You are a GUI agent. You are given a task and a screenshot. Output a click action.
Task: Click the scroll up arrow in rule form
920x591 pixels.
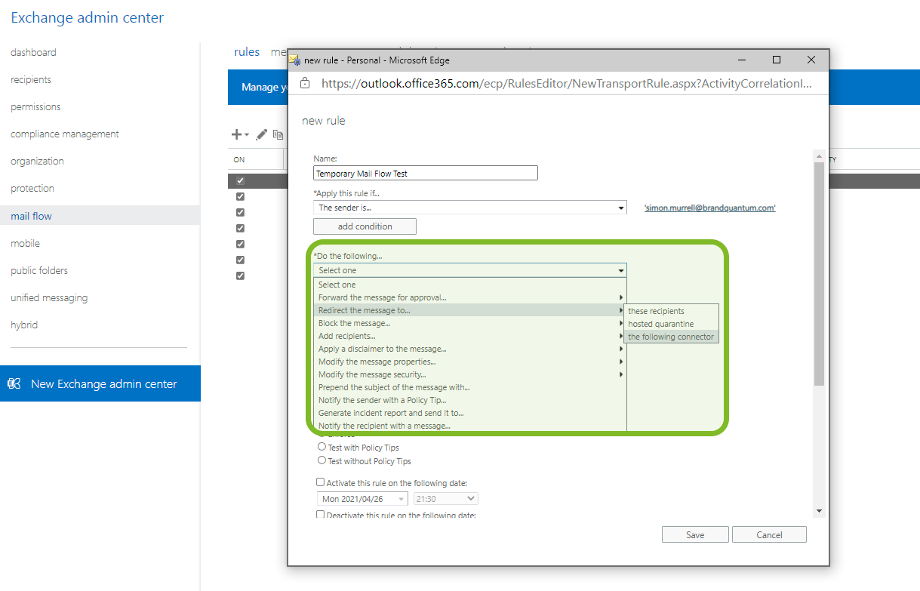[x=820, y=156]
